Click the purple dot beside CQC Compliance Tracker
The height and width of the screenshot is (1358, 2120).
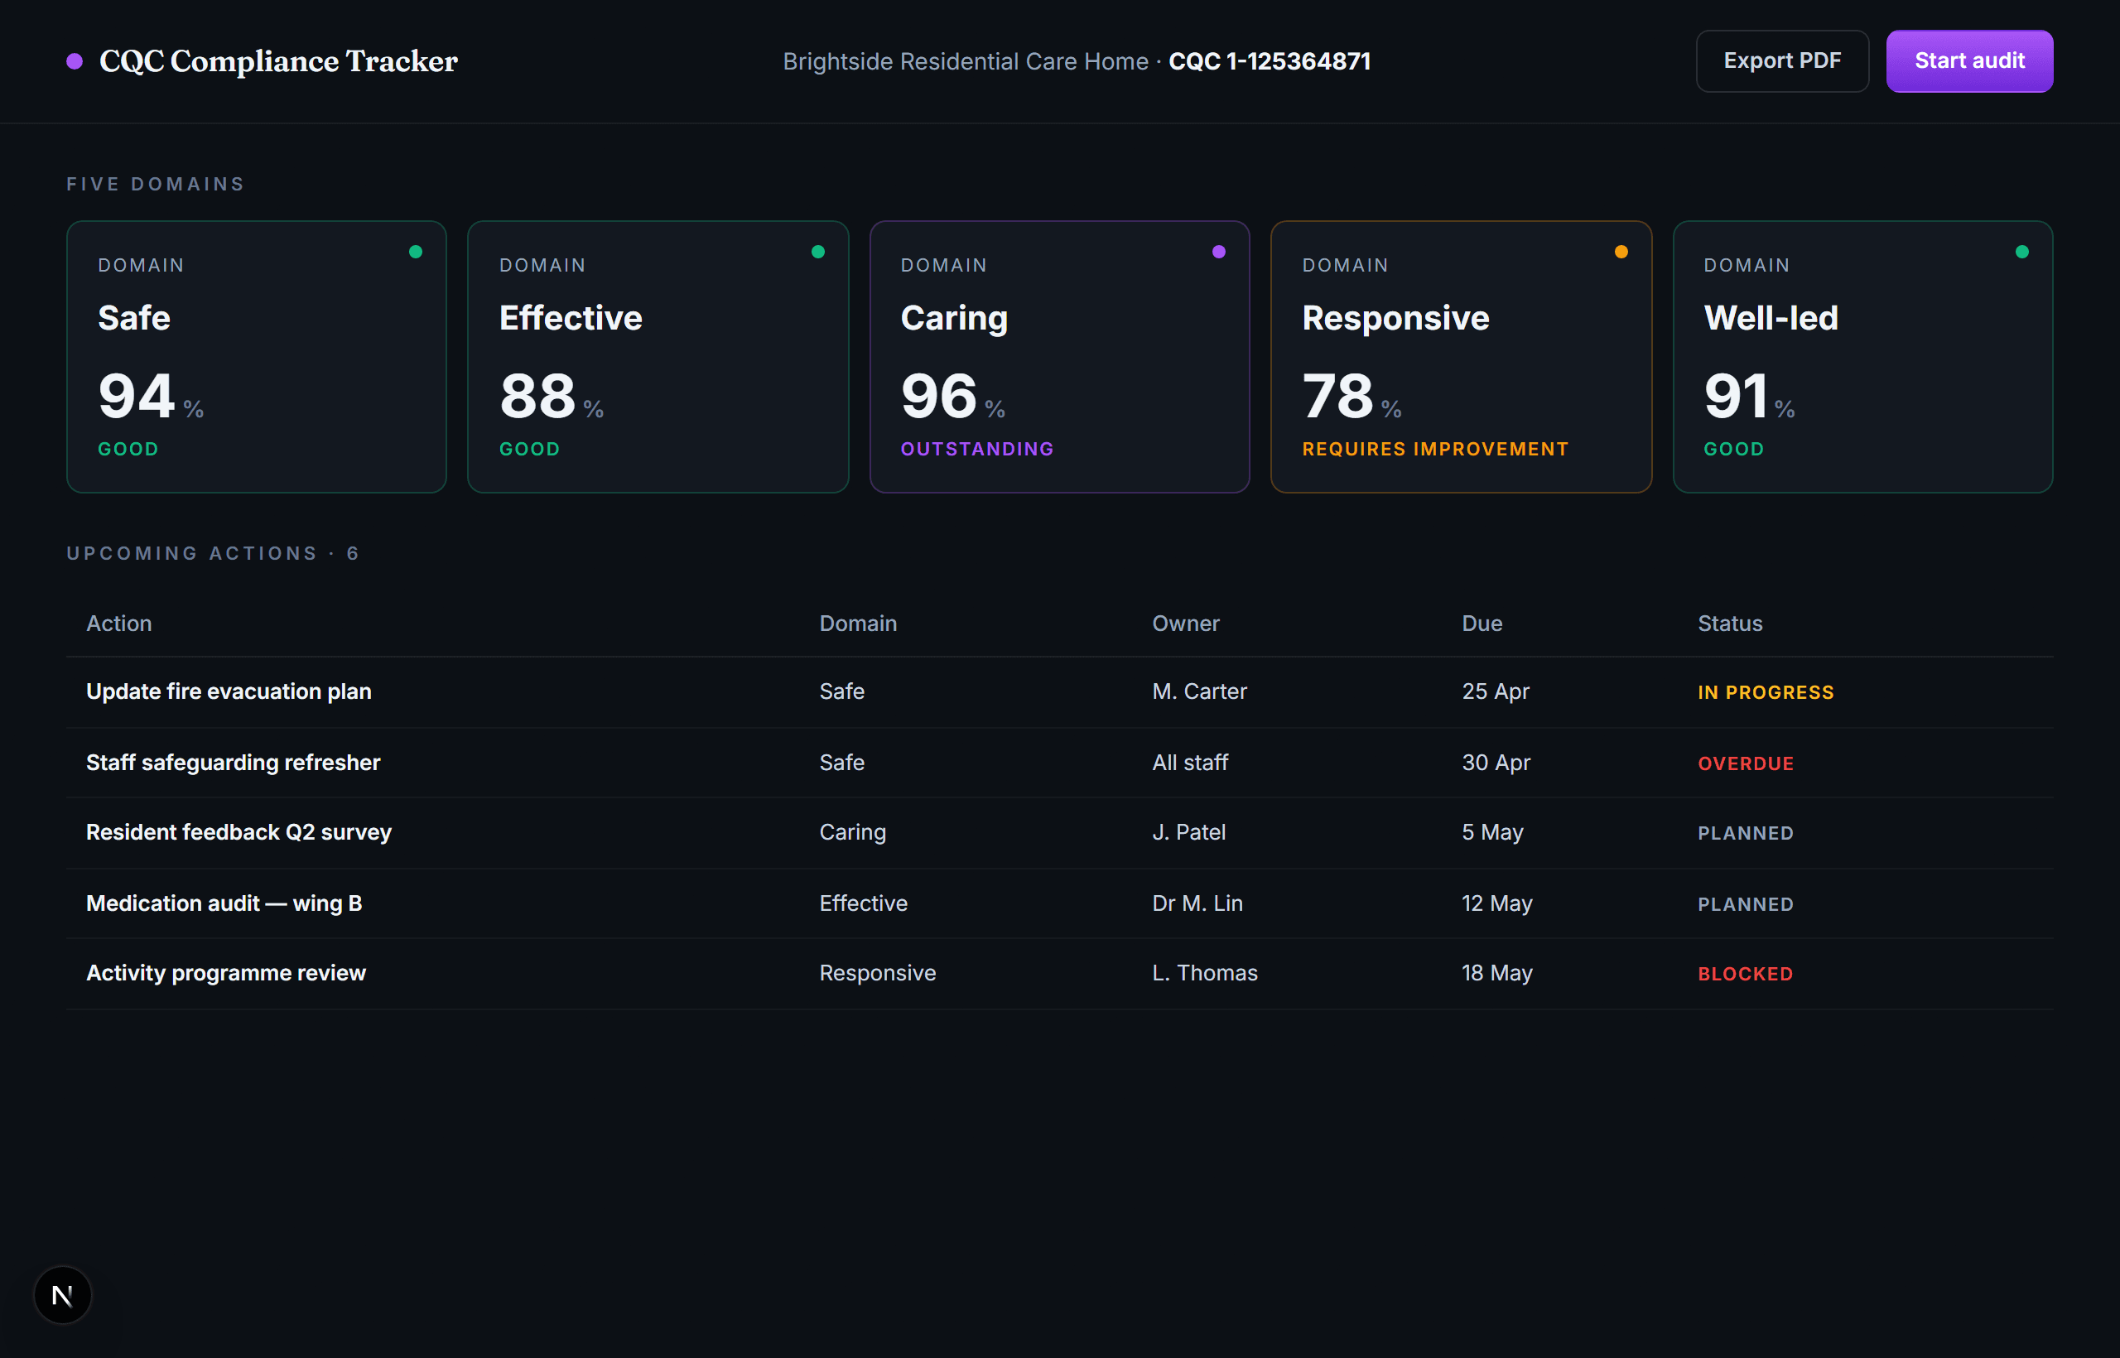[x=75, y=60]
